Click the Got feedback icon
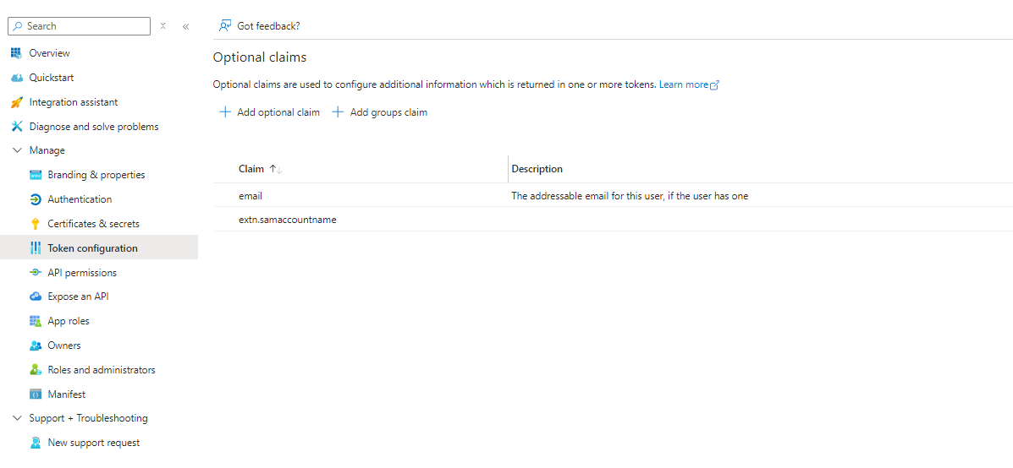The image size is (1013, 468). click(x=224, y=26)
